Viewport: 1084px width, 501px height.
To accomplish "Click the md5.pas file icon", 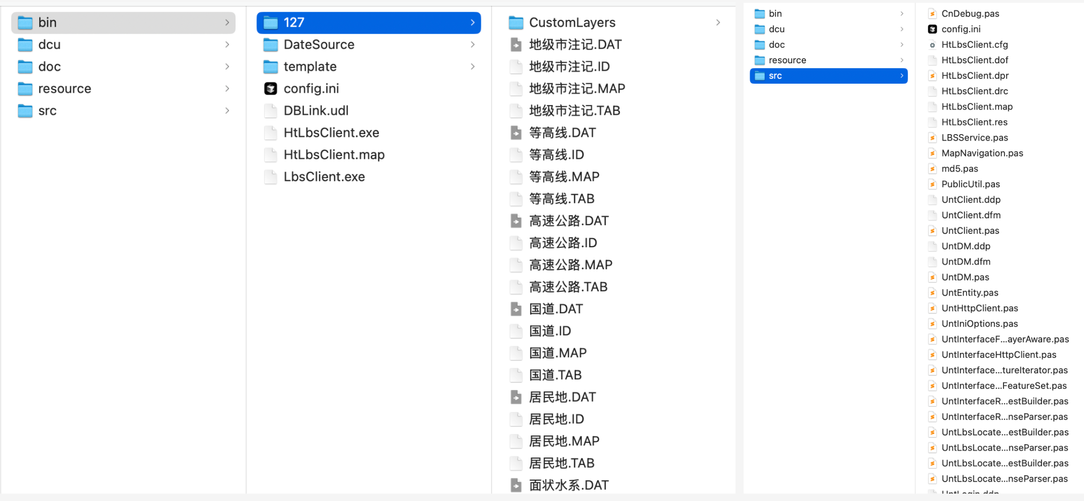I will (933, 168).
